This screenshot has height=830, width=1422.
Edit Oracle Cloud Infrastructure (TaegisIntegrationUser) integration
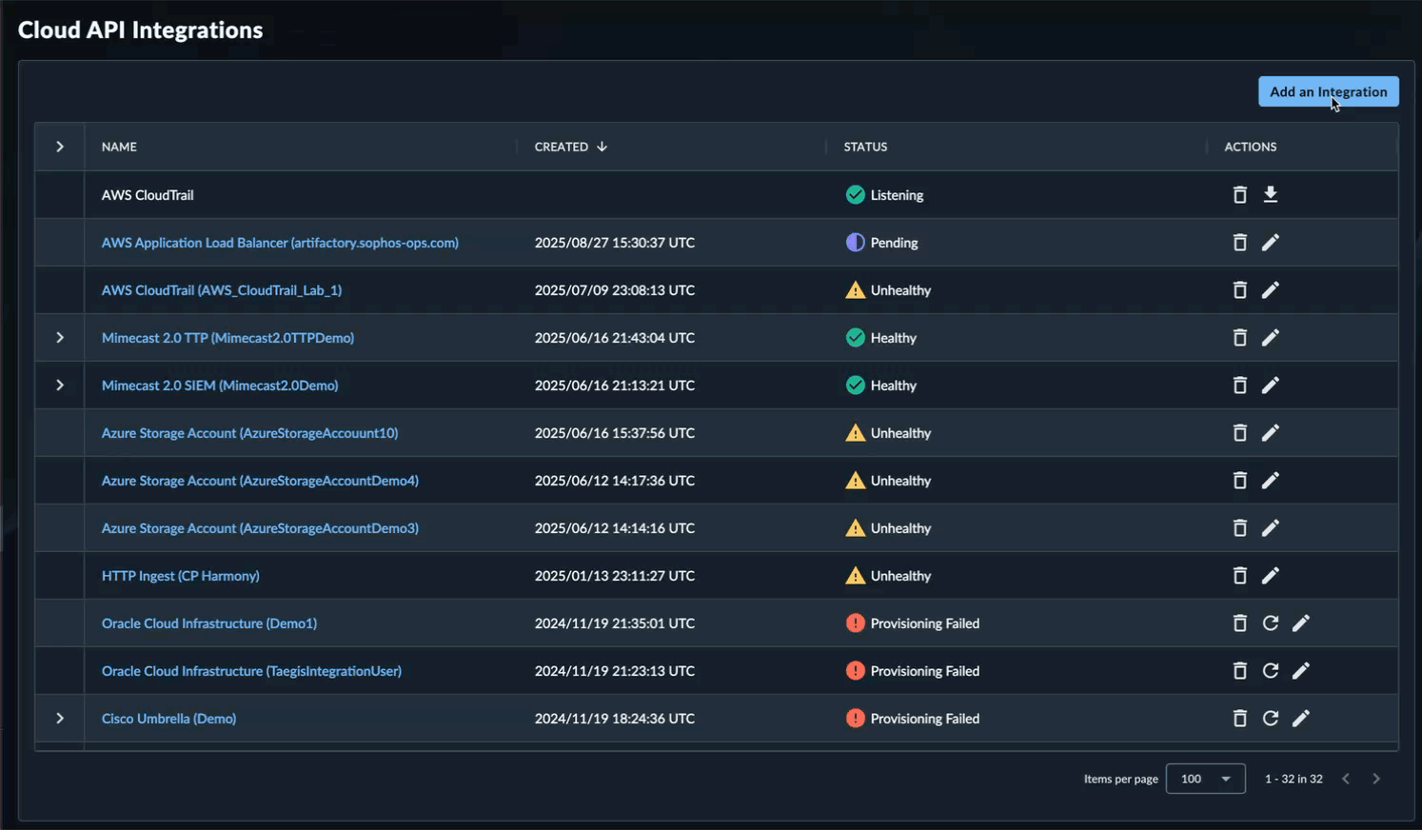[1300, 671]
